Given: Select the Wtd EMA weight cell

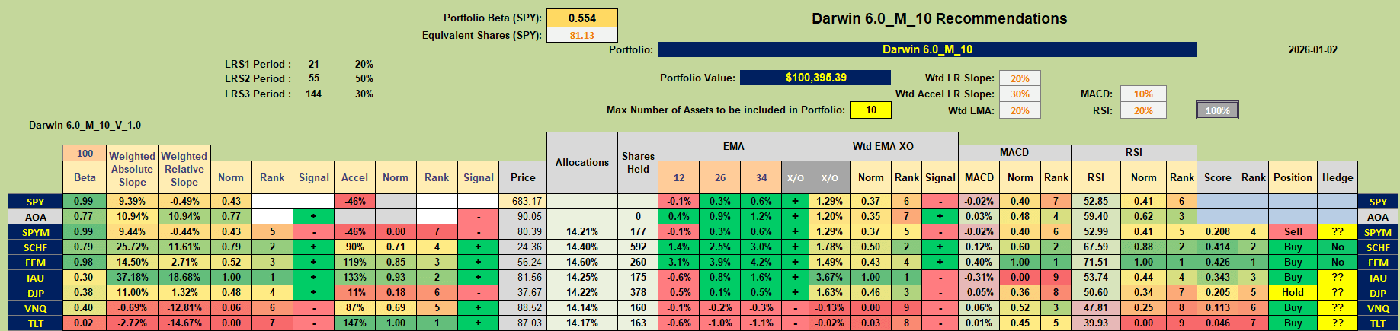Looking at the screenshot, I should (1020, 111).
